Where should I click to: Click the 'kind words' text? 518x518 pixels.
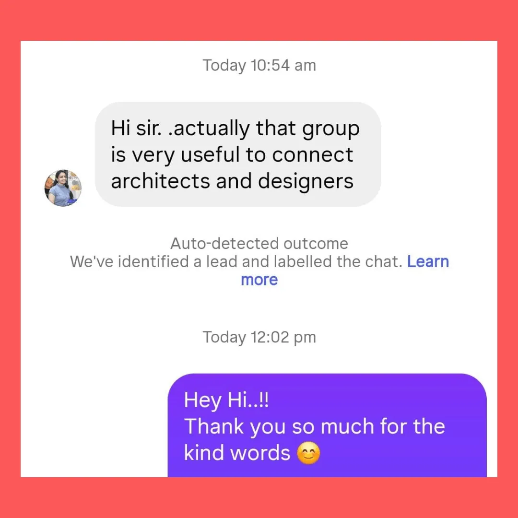coord(237,453)
